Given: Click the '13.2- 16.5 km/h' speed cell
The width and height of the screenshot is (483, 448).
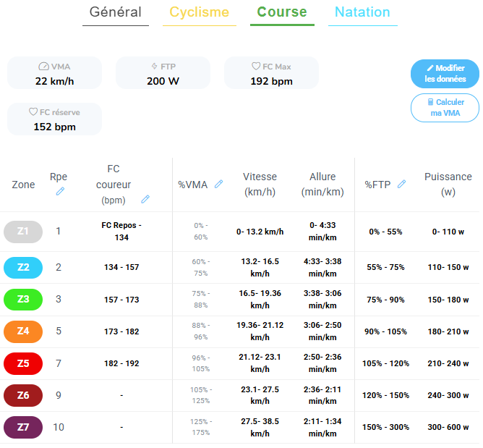Looking at the screenshot, I should pyautogui.click(x=260, y=267).
